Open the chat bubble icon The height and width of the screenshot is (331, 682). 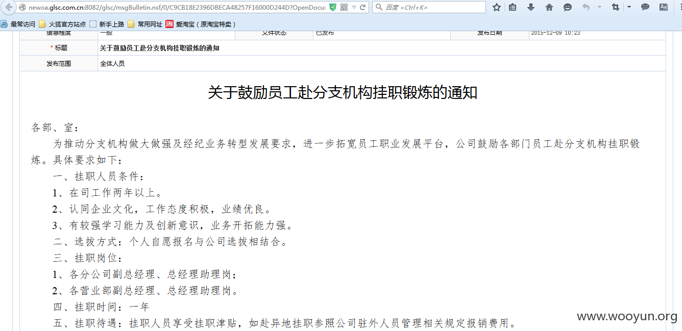pyautogui.click(x=645, y=8)
